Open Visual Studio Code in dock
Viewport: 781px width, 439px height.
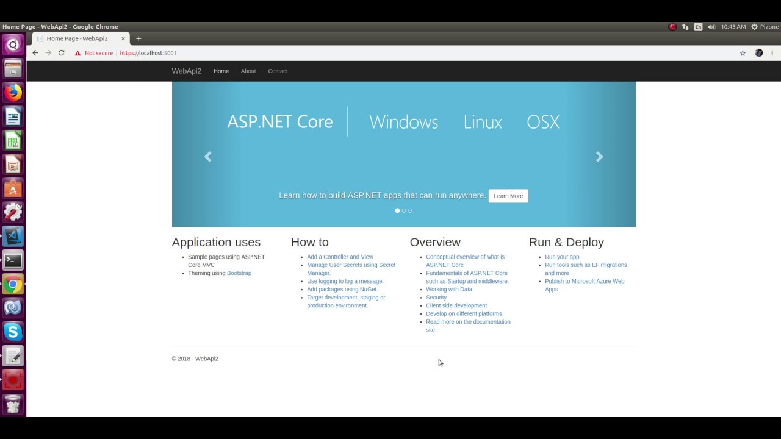tap(13, 237)
